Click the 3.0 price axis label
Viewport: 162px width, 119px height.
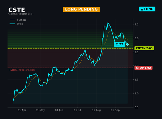coord(136,38)
